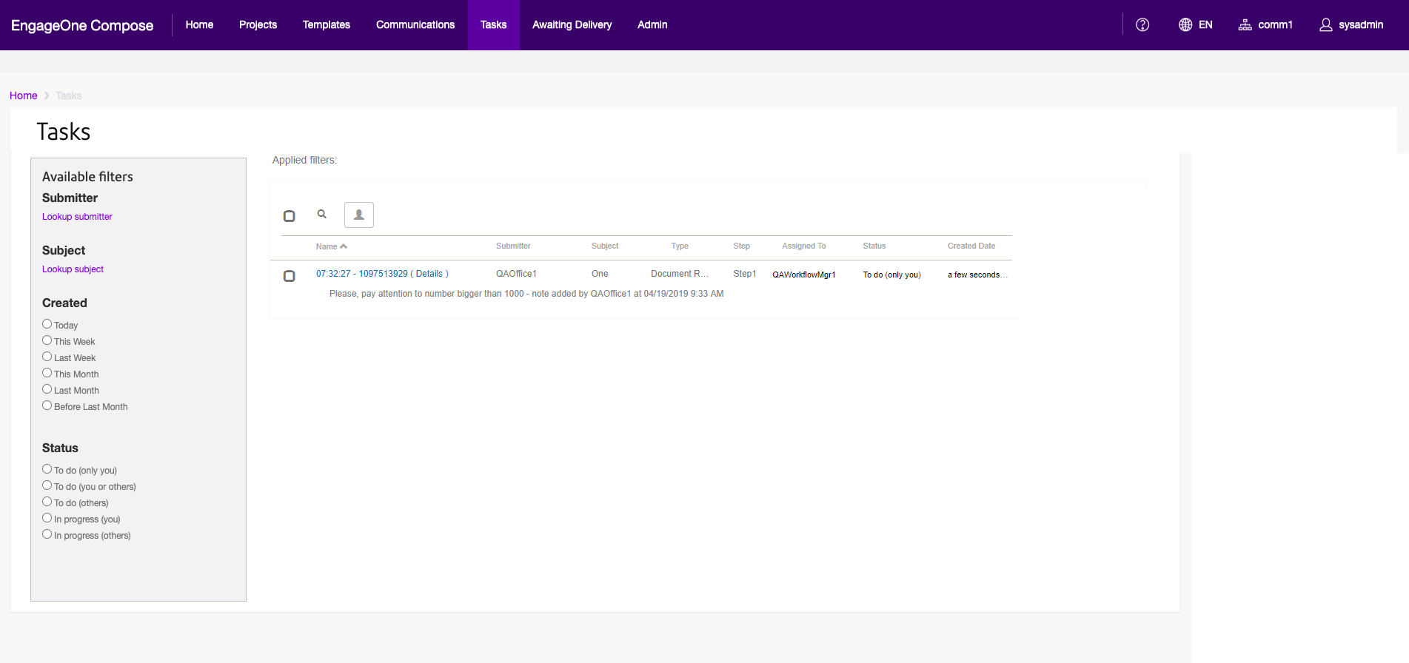Click the Home breadcrumb link
The image size is (1409, 663).
coord(24,95)
